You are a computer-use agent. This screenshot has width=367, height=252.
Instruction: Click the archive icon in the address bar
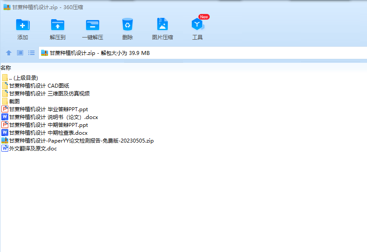pos(45,53)
